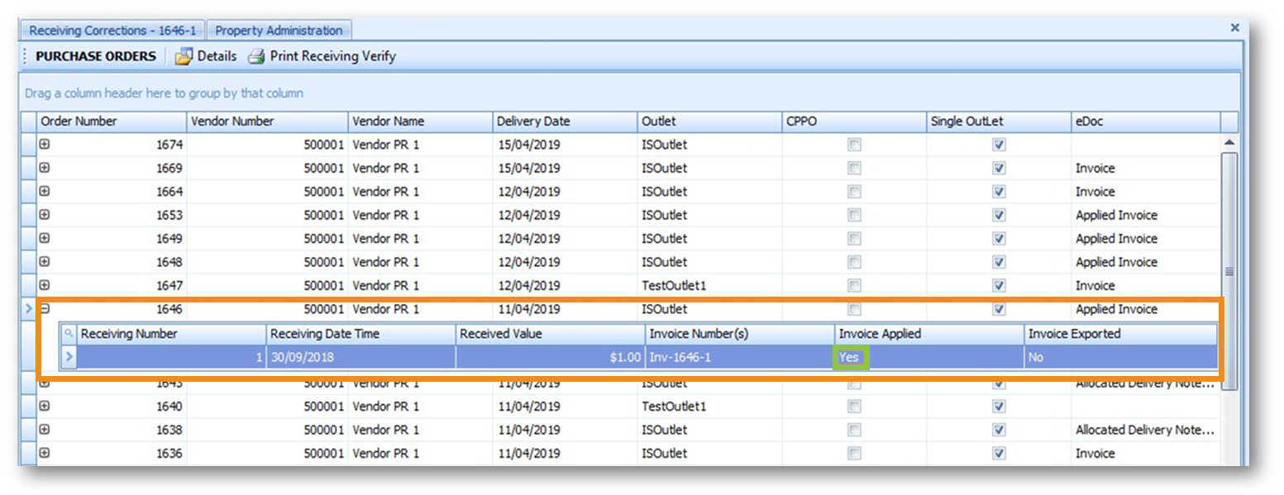
Task: Click the Print Receiving Verify printer icon
Action: 256,57
